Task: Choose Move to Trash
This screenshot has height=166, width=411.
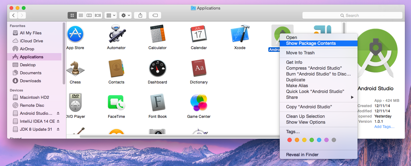Action: (318, 53)
